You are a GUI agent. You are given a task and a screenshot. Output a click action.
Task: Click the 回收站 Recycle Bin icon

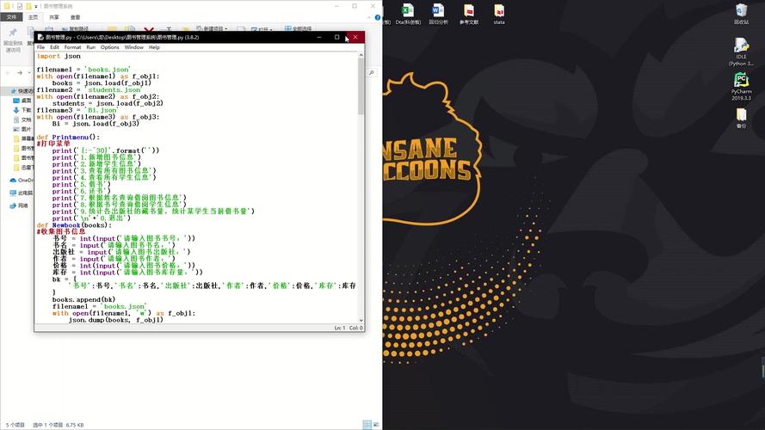(741, 14)
